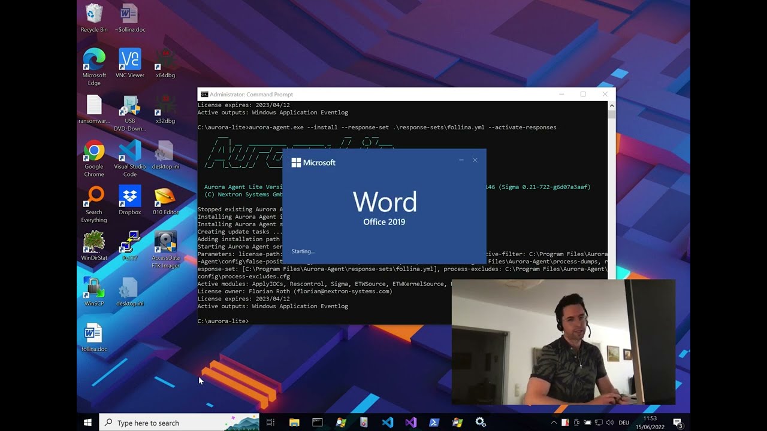The width and height of the screenshot is (767, 431).
Task: Click the aurora-agent.exe install command line
Action: (x=377, y=128)
